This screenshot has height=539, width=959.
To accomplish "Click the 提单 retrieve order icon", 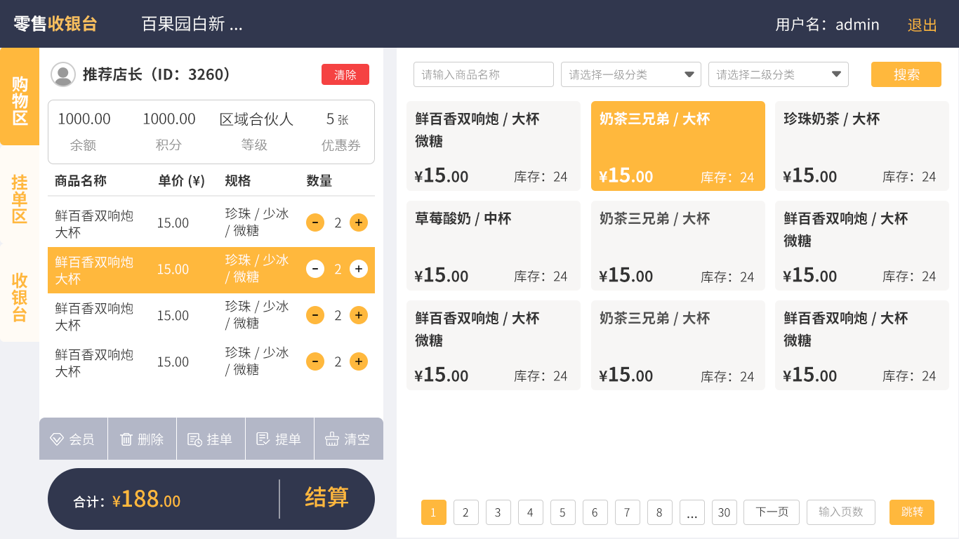I will tap(263, 439).
